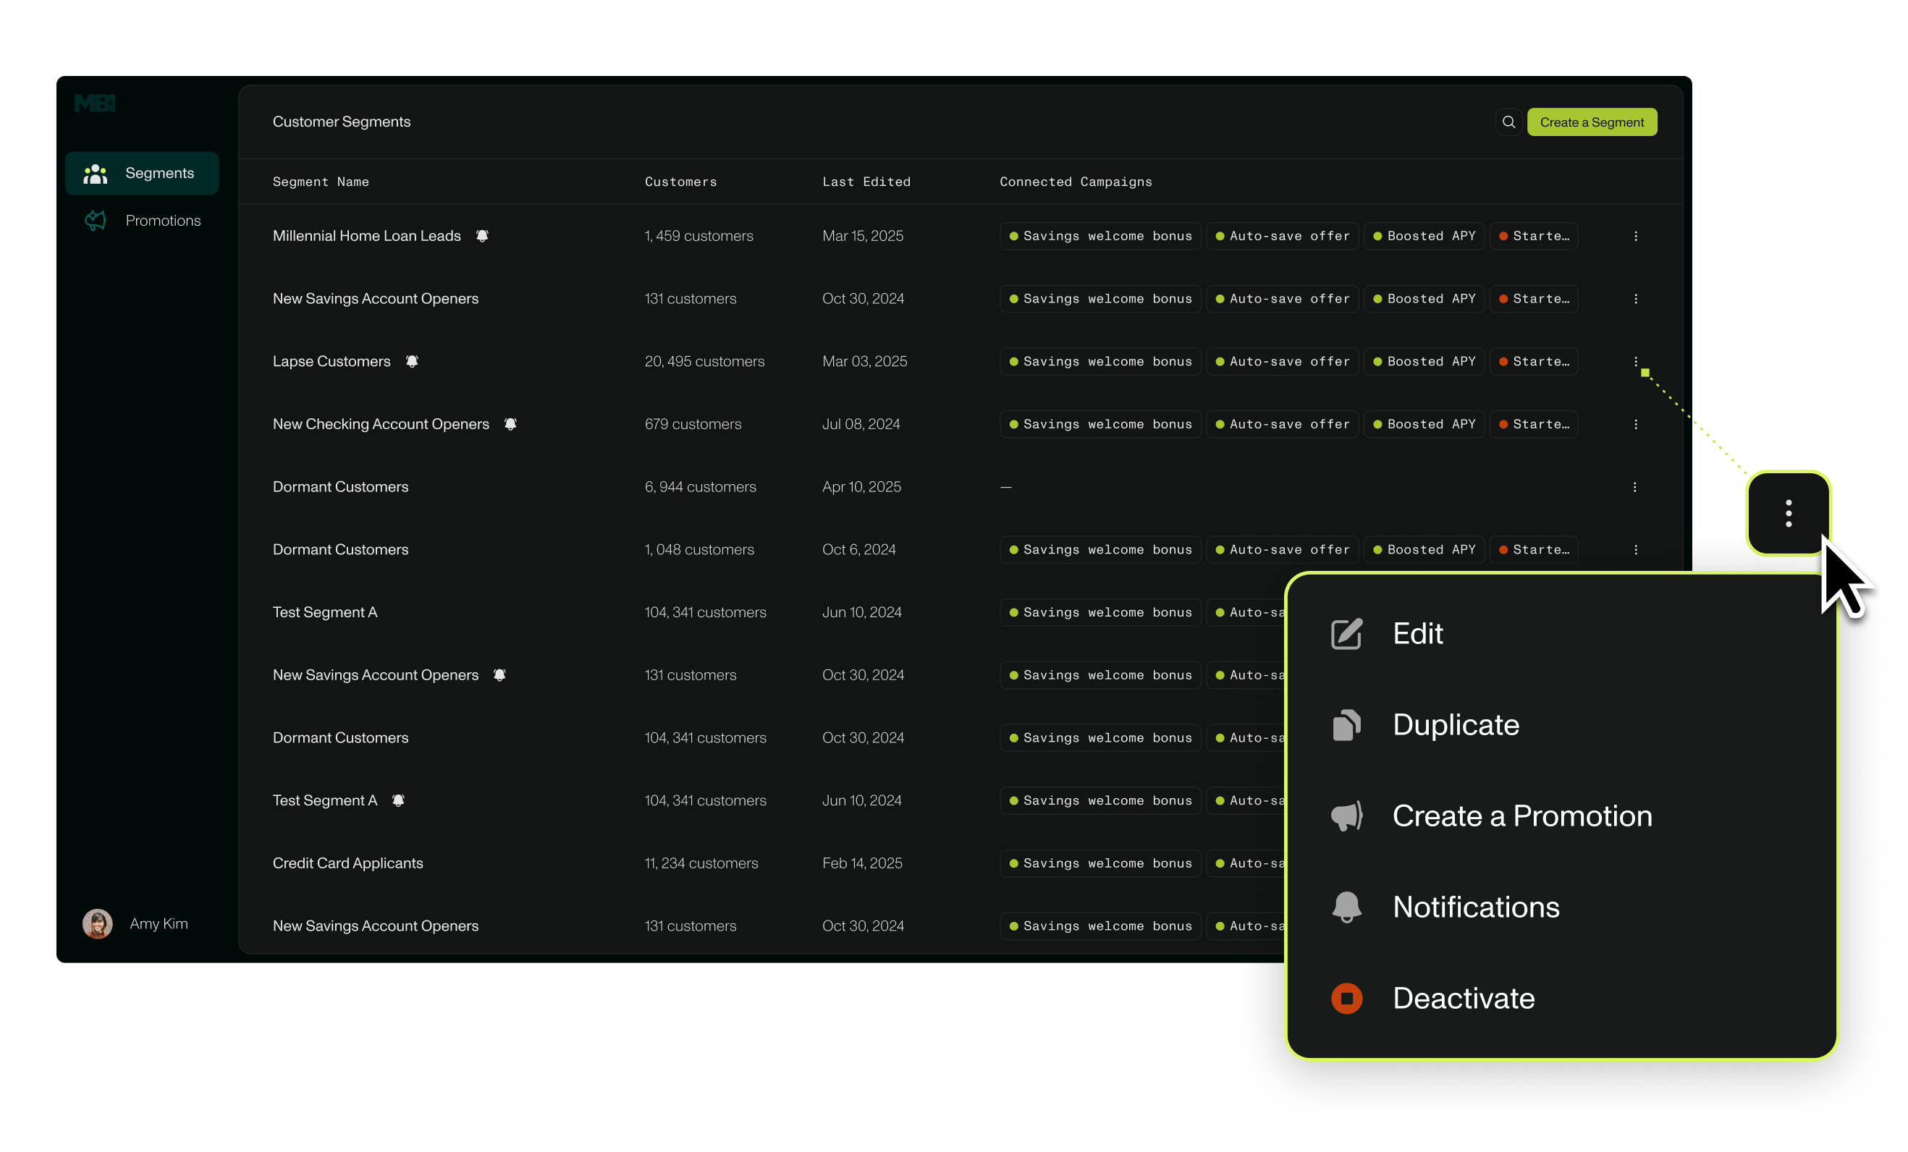Click the search magnifier icon
1908x1152 pixels.
(x=1508, y=122)
